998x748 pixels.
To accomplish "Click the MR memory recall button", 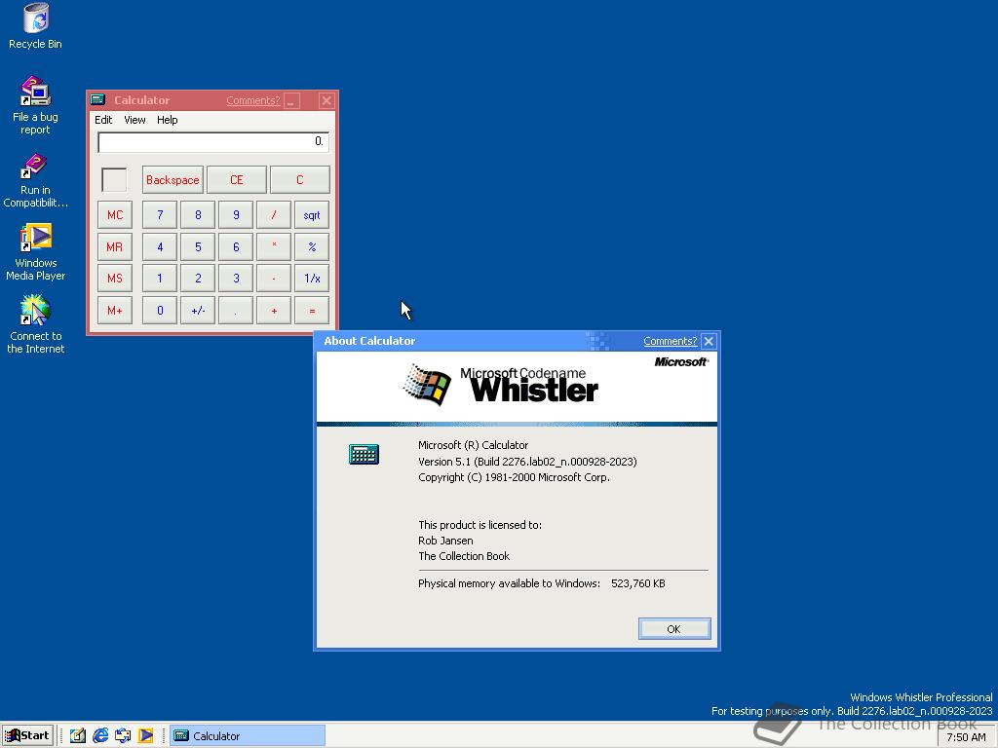I will (x=115, y=246).
